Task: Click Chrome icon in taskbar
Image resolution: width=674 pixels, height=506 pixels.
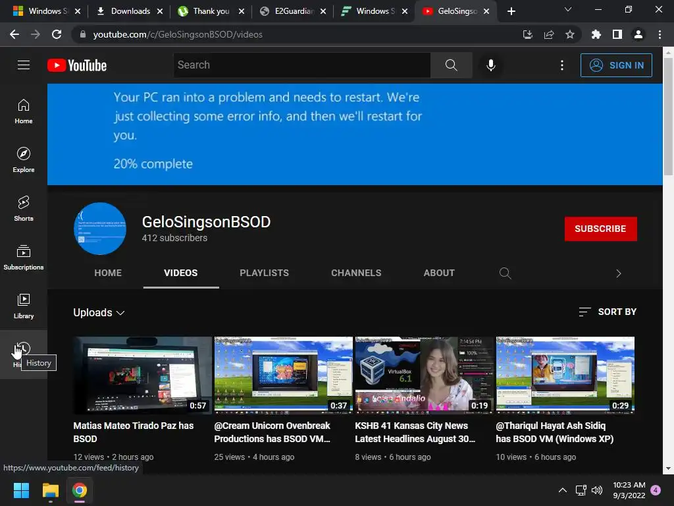Action: point(80,490)
